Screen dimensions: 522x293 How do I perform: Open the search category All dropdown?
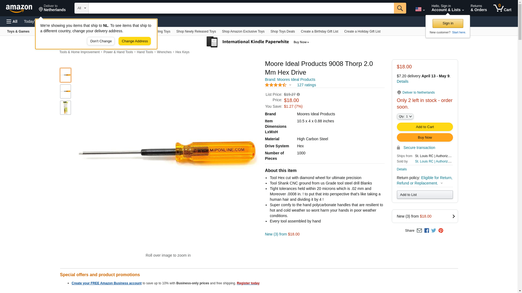pos(81,8)
